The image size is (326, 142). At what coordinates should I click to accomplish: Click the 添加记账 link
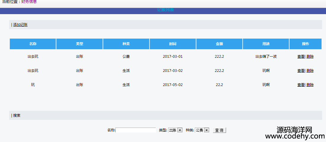20,25
